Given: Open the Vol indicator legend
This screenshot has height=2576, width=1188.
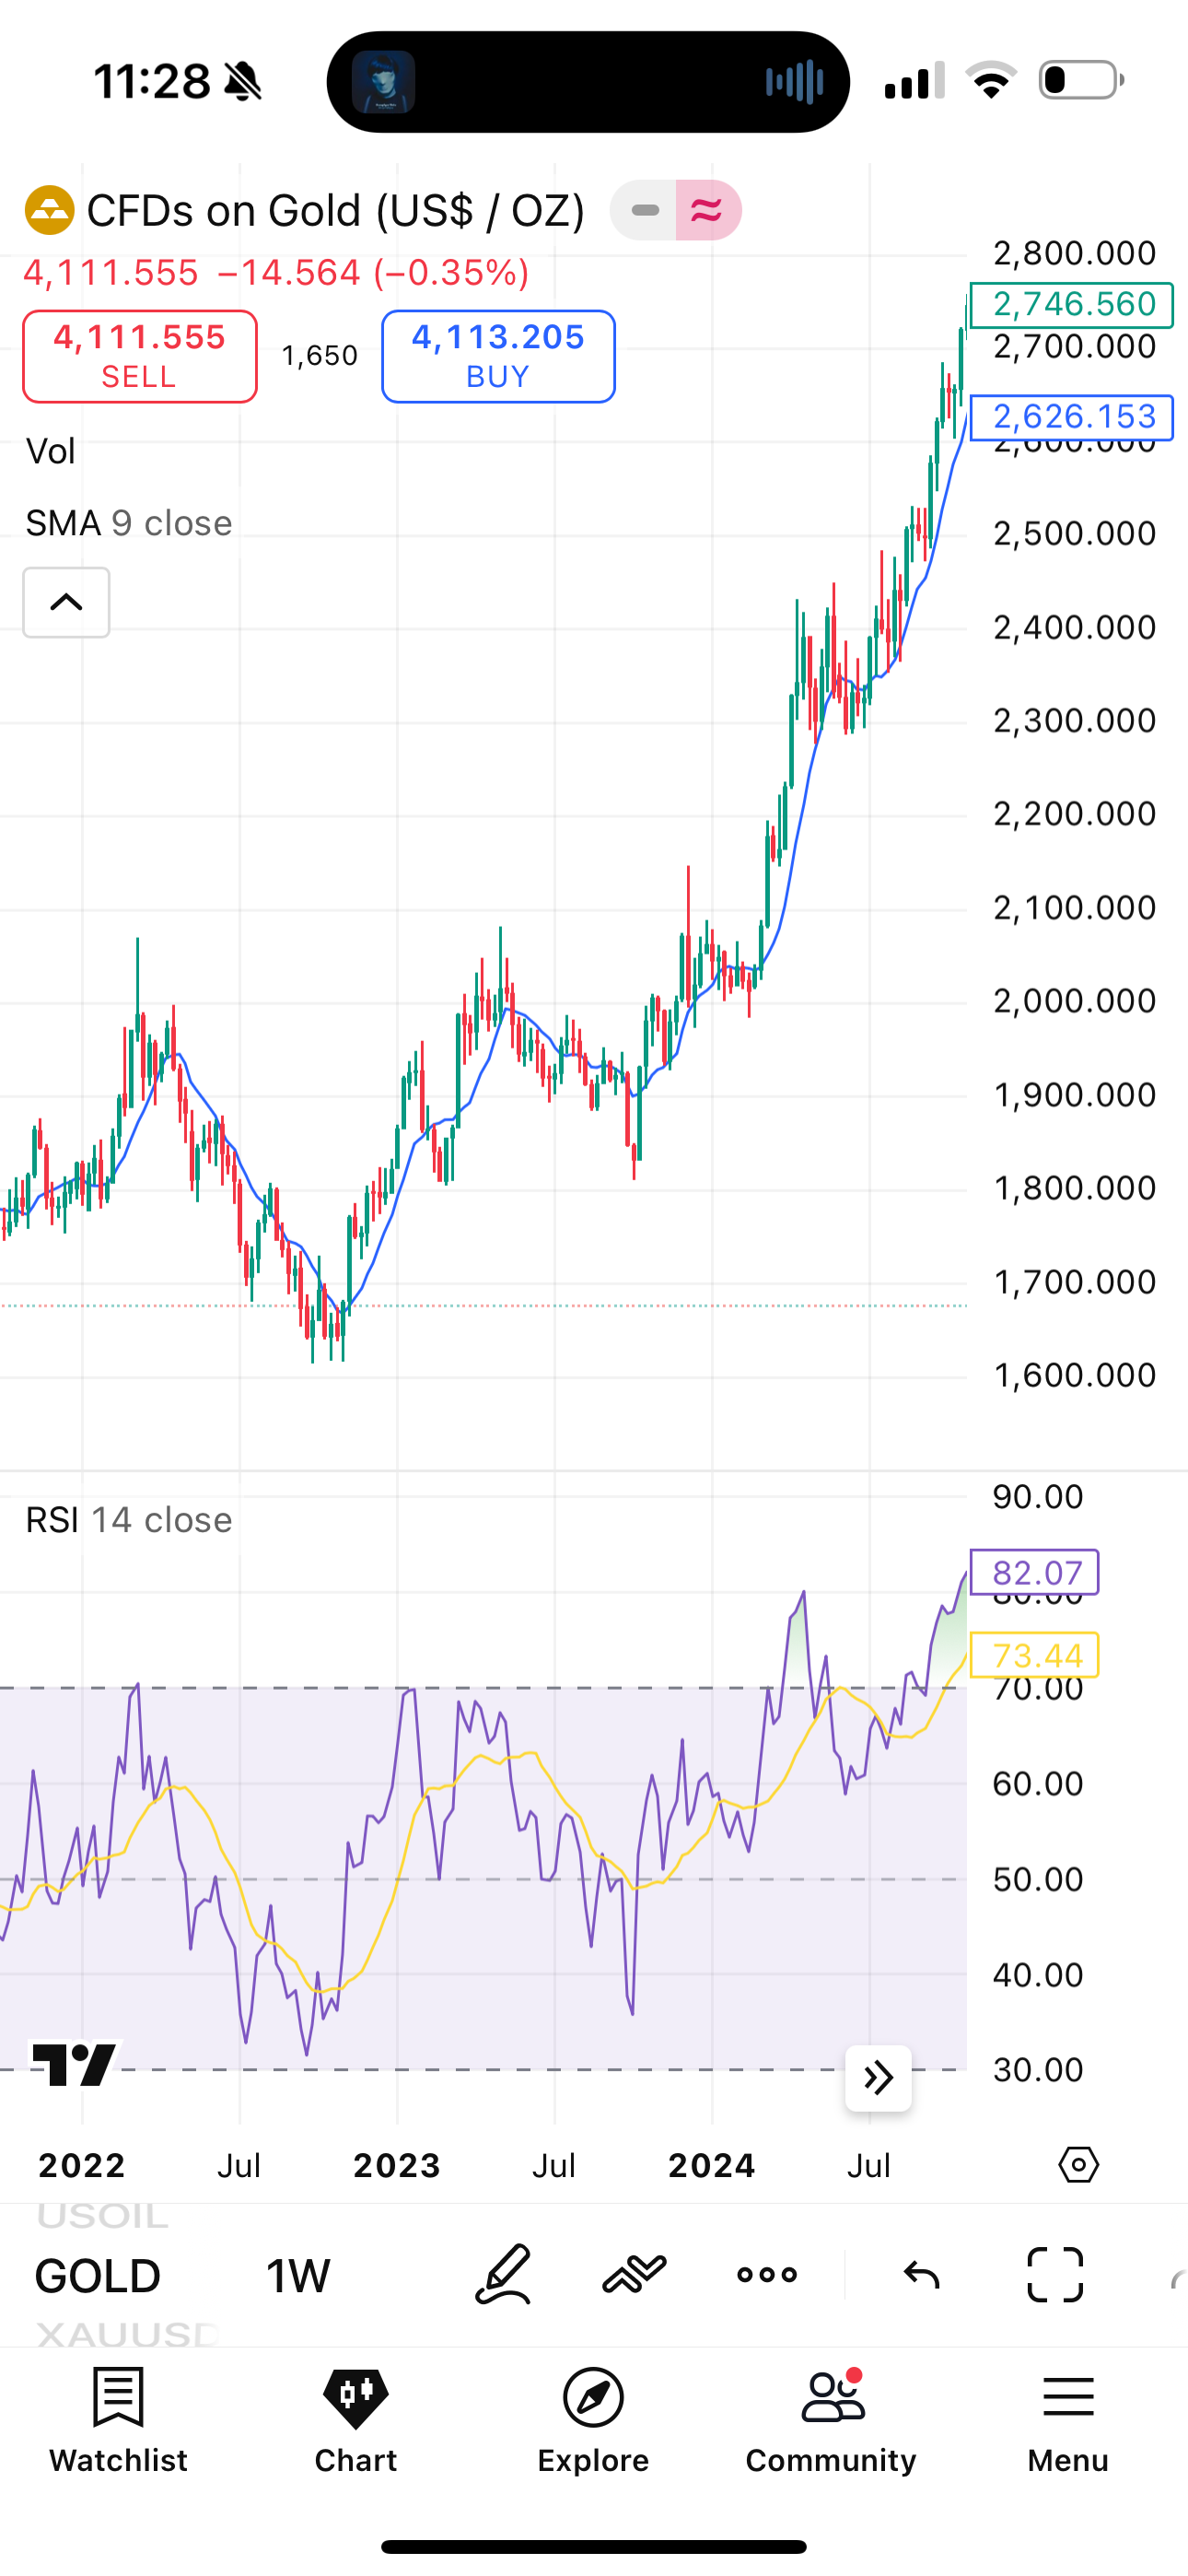Looking at the screenshot, I should pyautogui.click(x=50, y=451).
